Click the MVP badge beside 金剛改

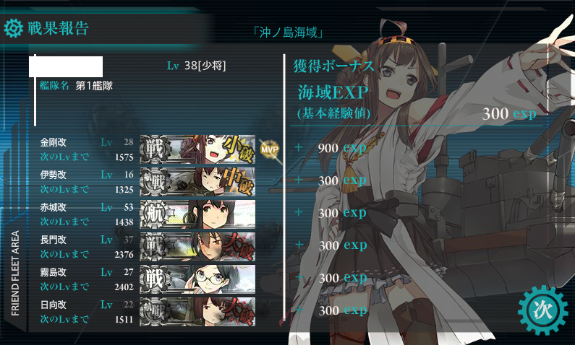pos(270,149)
